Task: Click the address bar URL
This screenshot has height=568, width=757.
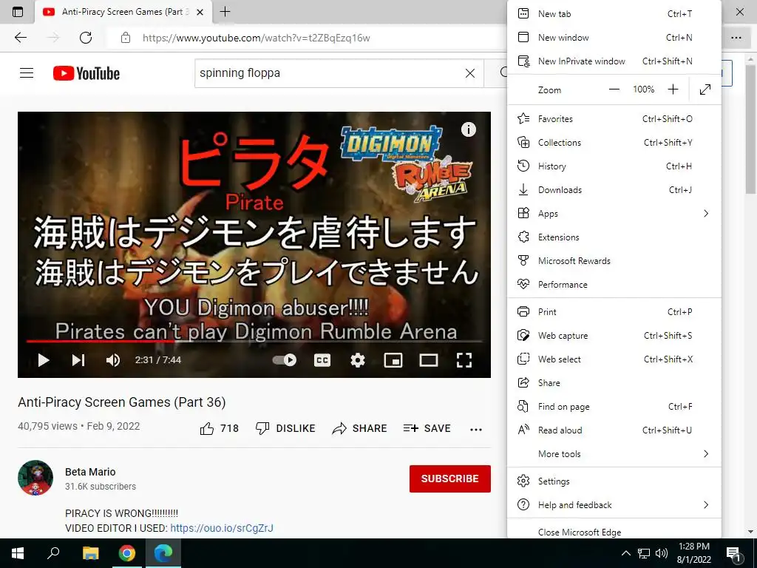Action: pyautogui.click(x=256, y=38)
